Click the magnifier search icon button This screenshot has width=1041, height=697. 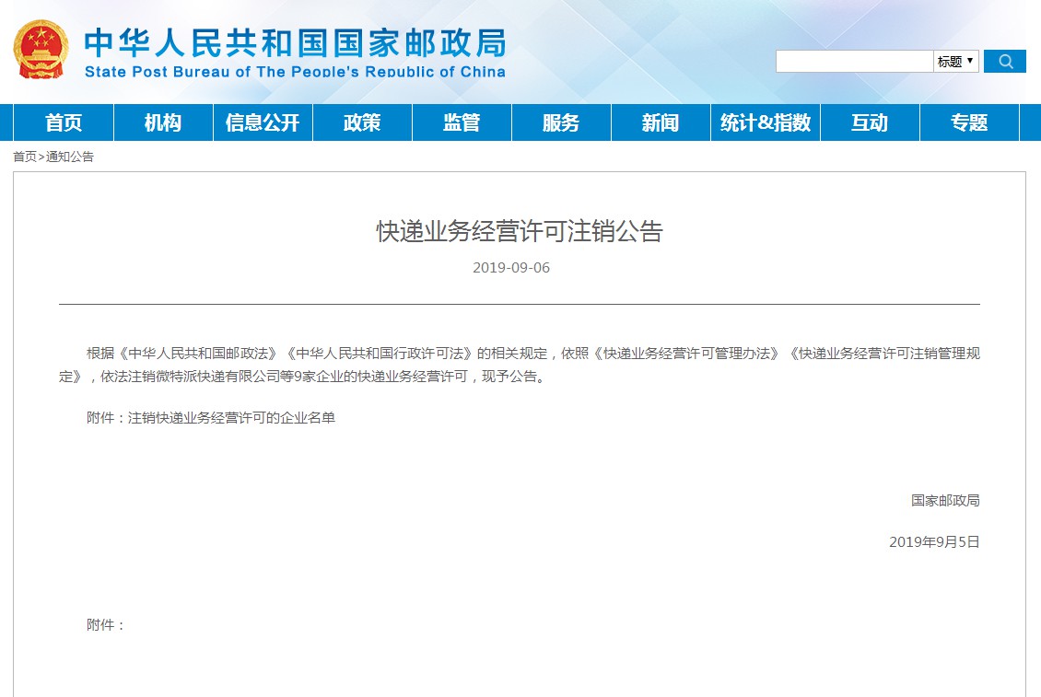pos(1004,62)
